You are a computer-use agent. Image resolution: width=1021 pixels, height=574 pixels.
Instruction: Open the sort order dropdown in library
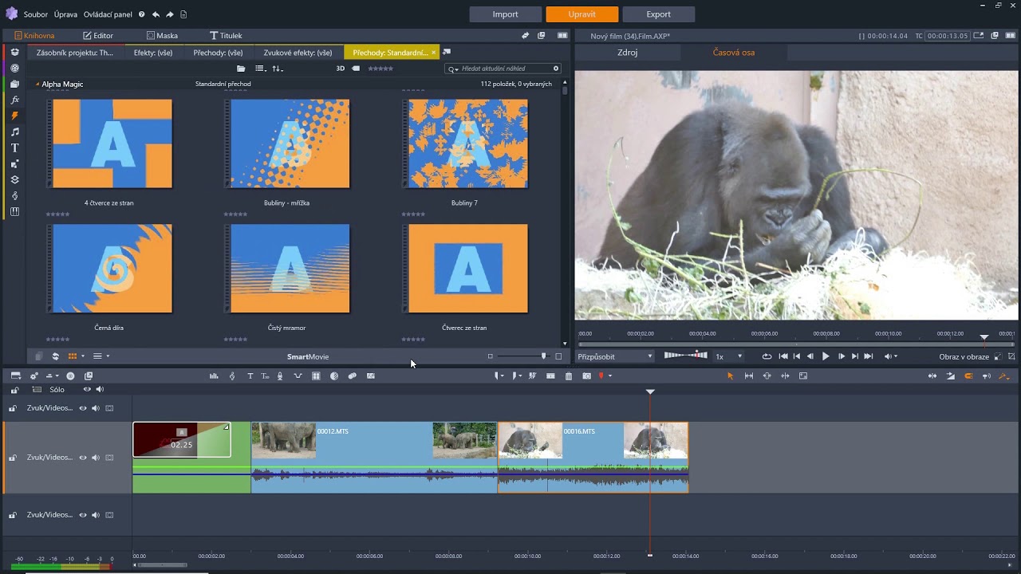click(278, 69)
